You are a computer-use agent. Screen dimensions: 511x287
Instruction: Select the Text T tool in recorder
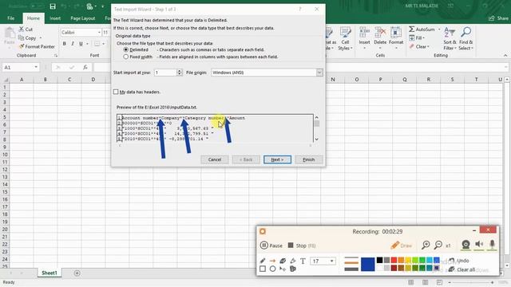(x=303, y=261)
